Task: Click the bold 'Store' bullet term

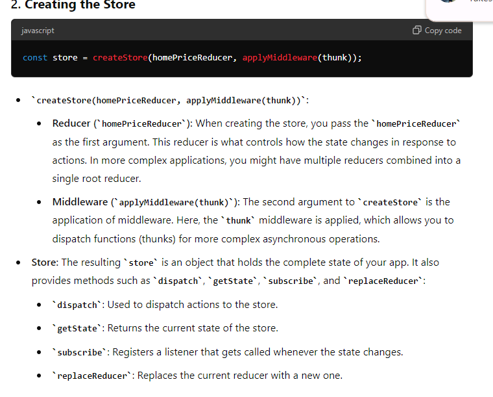Action: coord(43,263)
